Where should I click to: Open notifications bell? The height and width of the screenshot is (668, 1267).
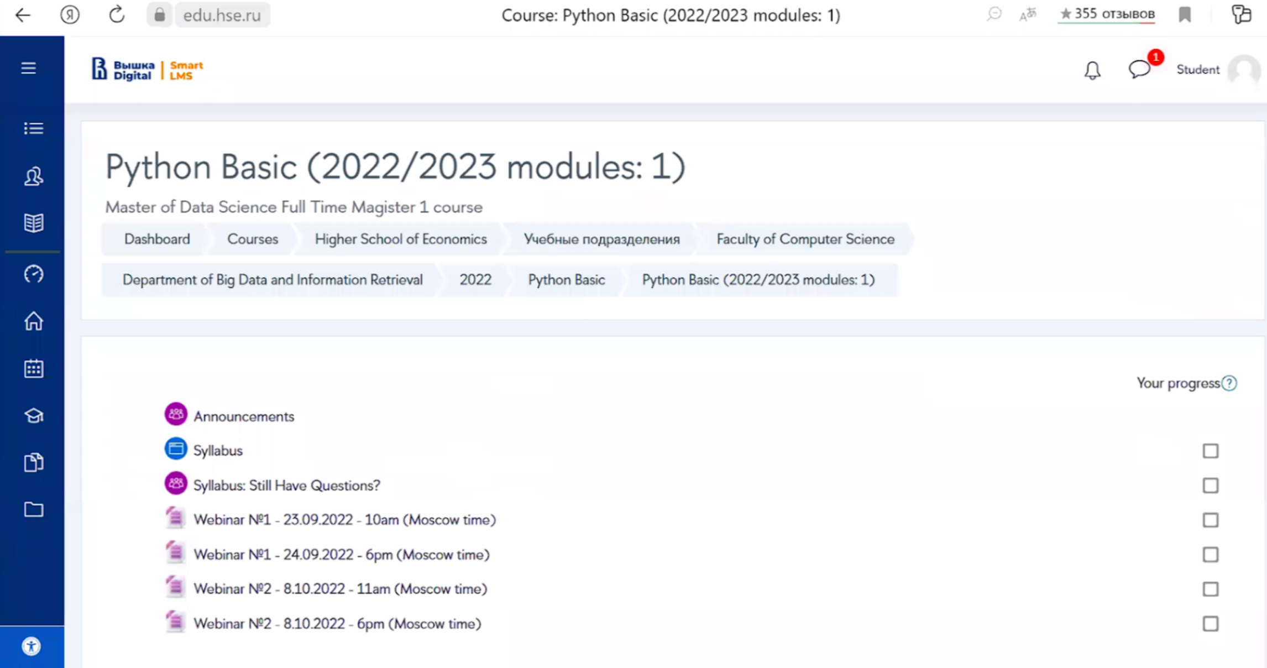coord(1092,70)
